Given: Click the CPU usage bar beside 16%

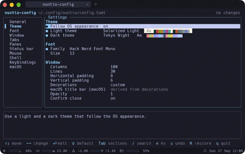Looking at the screenshot, I should [15, 151].
